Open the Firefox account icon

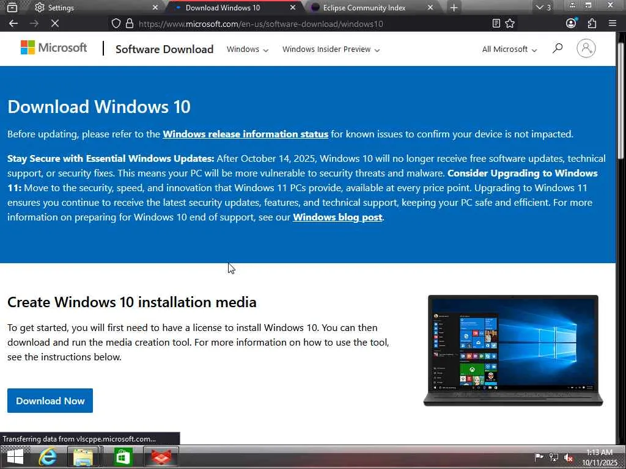[572, 23]
